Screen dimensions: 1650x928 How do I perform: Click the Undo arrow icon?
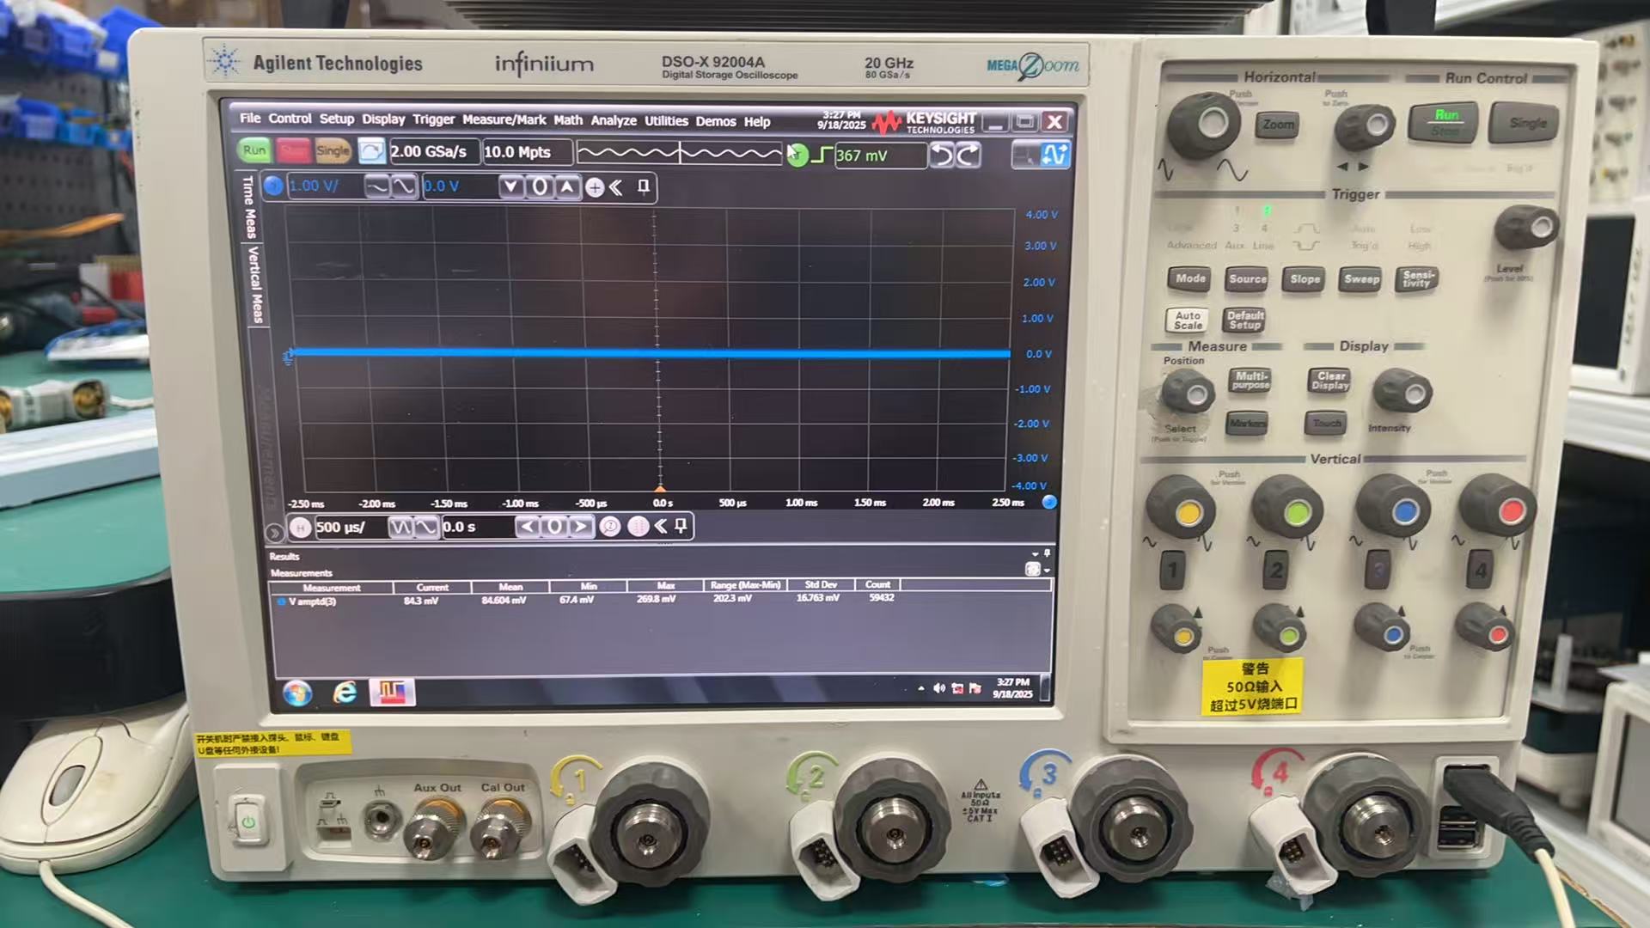[x=943, y=155]
